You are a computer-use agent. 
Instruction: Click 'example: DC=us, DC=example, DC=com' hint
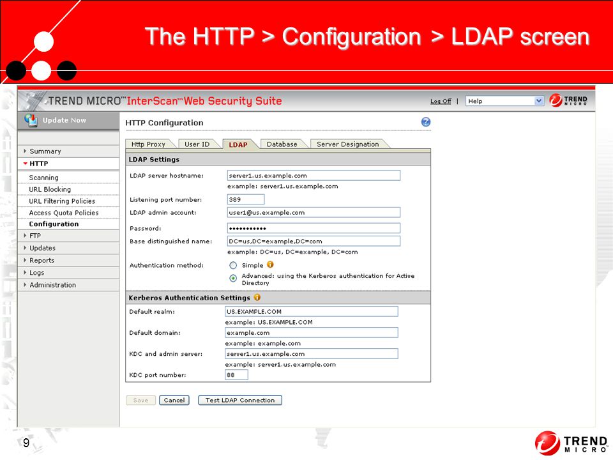tap(292, 252)
